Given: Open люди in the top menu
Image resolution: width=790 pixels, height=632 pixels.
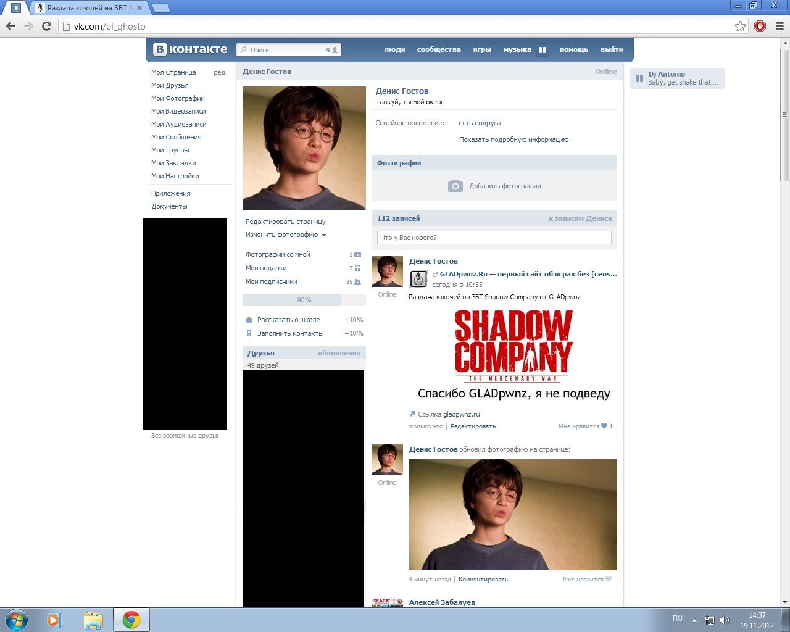Looking at the screenshot, I should 395,49.
